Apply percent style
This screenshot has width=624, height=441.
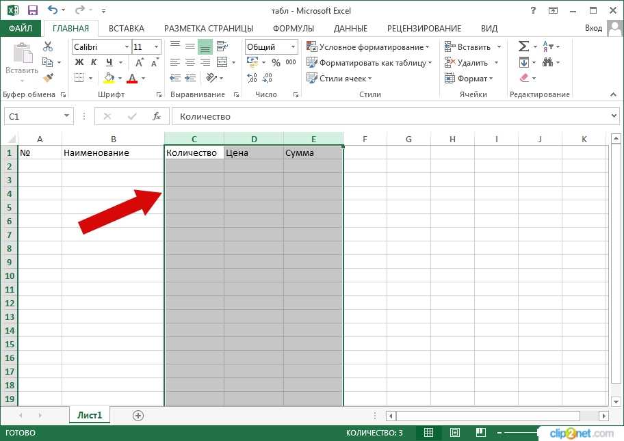(276, 62)
